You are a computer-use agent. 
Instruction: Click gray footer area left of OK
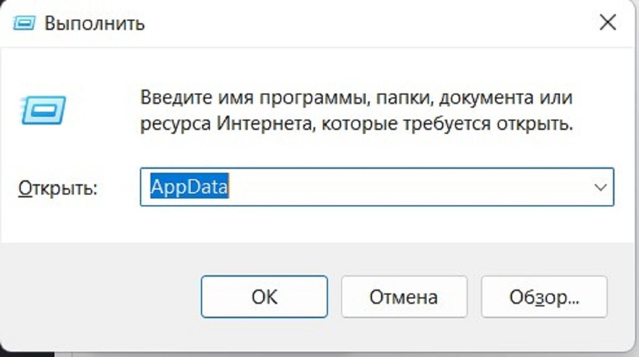click(101, 296)
